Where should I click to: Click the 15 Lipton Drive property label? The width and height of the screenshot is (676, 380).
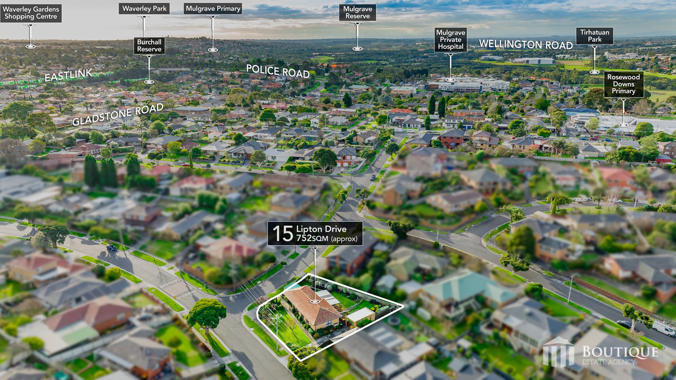[x=315, y=233]
